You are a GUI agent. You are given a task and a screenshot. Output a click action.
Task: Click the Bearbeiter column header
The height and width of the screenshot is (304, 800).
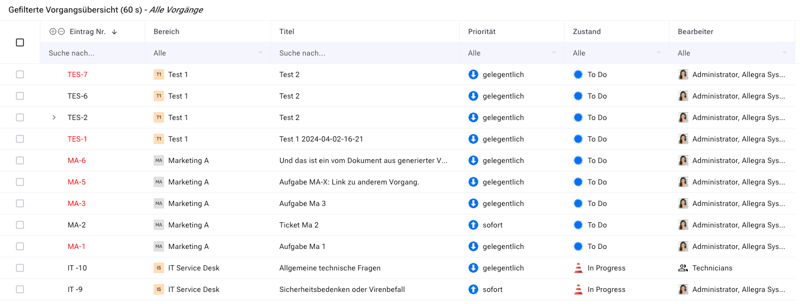695,31
